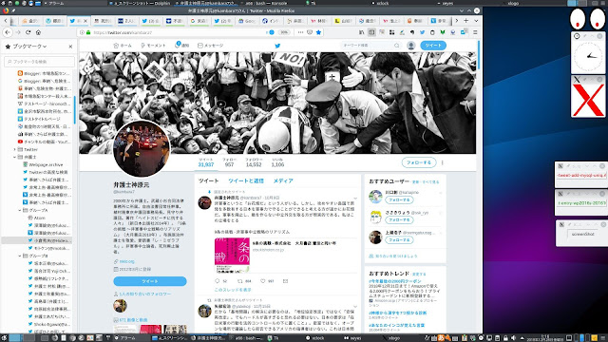Open the Firefox hamburger menu
The image size is (608, 342).
click(x=475, y=32)
